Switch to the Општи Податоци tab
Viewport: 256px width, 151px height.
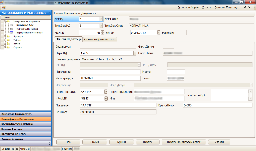tap(68, 39)
